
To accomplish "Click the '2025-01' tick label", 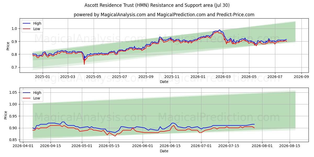I will (x=42, y=77).
